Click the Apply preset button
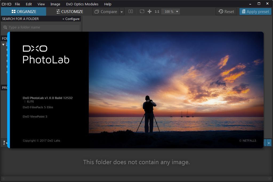The width and height of the screenshot is (273, 182). coord(255,11)
